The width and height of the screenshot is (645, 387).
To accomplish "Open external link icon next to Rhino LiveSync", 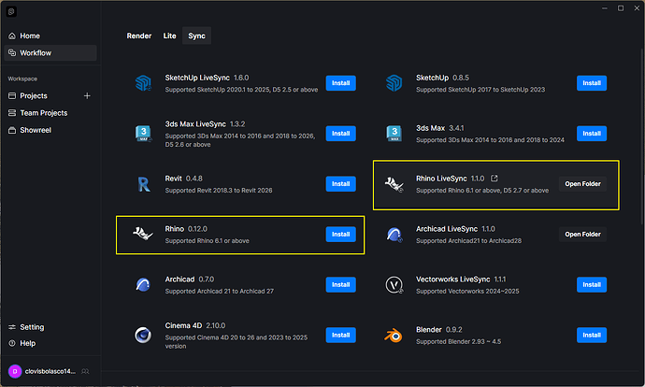I will (x=494, y=179).
